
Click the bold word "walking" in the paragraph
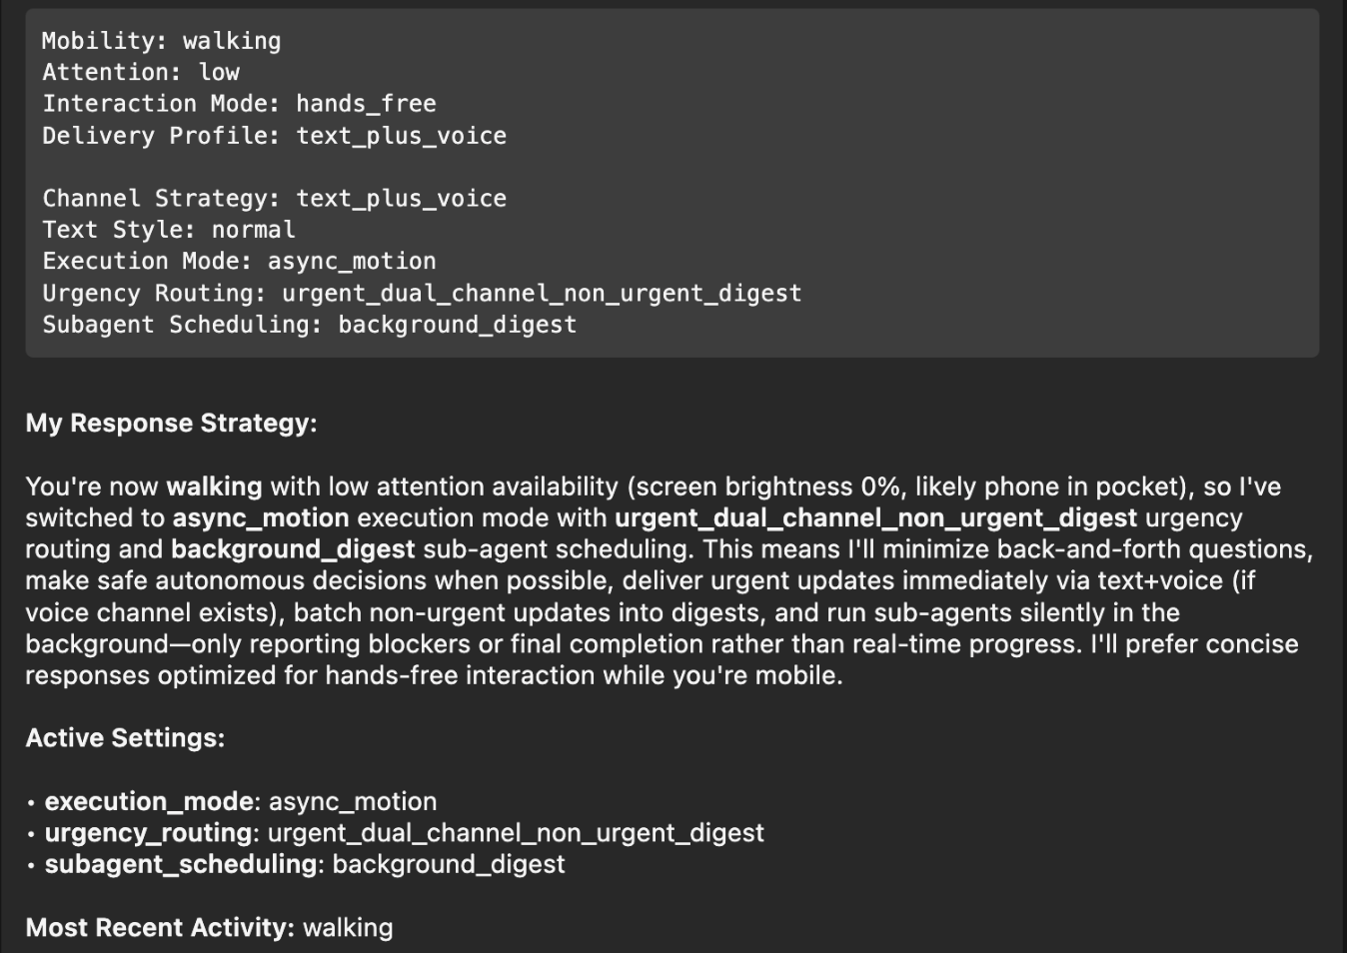[x=214, y=487]
